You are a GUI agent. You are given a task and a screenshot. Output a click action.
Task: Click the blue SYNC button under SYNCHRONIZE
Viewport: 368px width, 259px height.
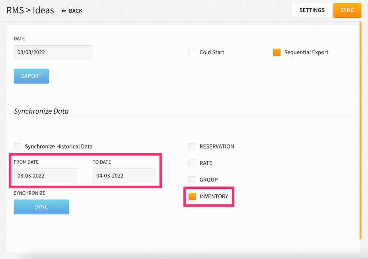point(42,207)
